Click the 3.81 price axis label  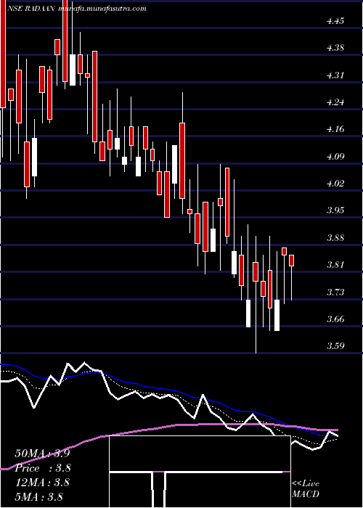(335, 265)
